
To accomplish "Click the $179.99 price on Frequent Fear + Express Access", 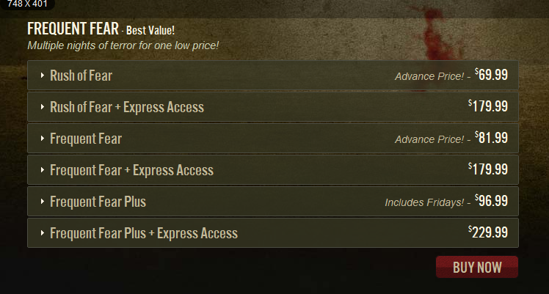I will (488, 169).
